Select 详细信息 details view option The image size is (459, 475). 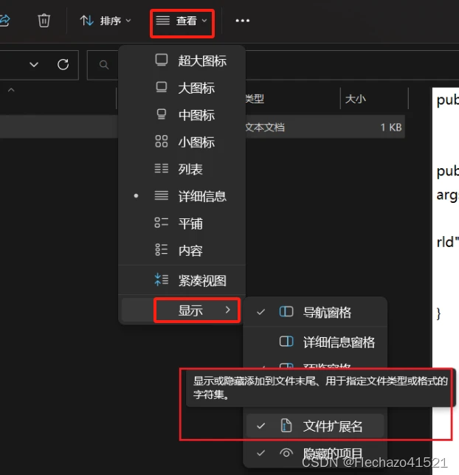pos(182,196)
